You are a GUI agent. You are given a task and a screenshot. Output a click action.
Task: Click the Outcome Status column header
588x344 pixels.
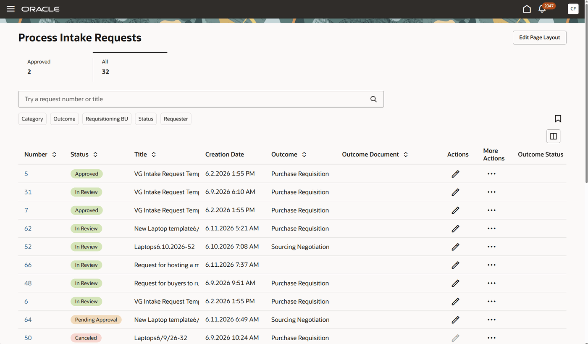pyautogui.click(x=540, y=155)
